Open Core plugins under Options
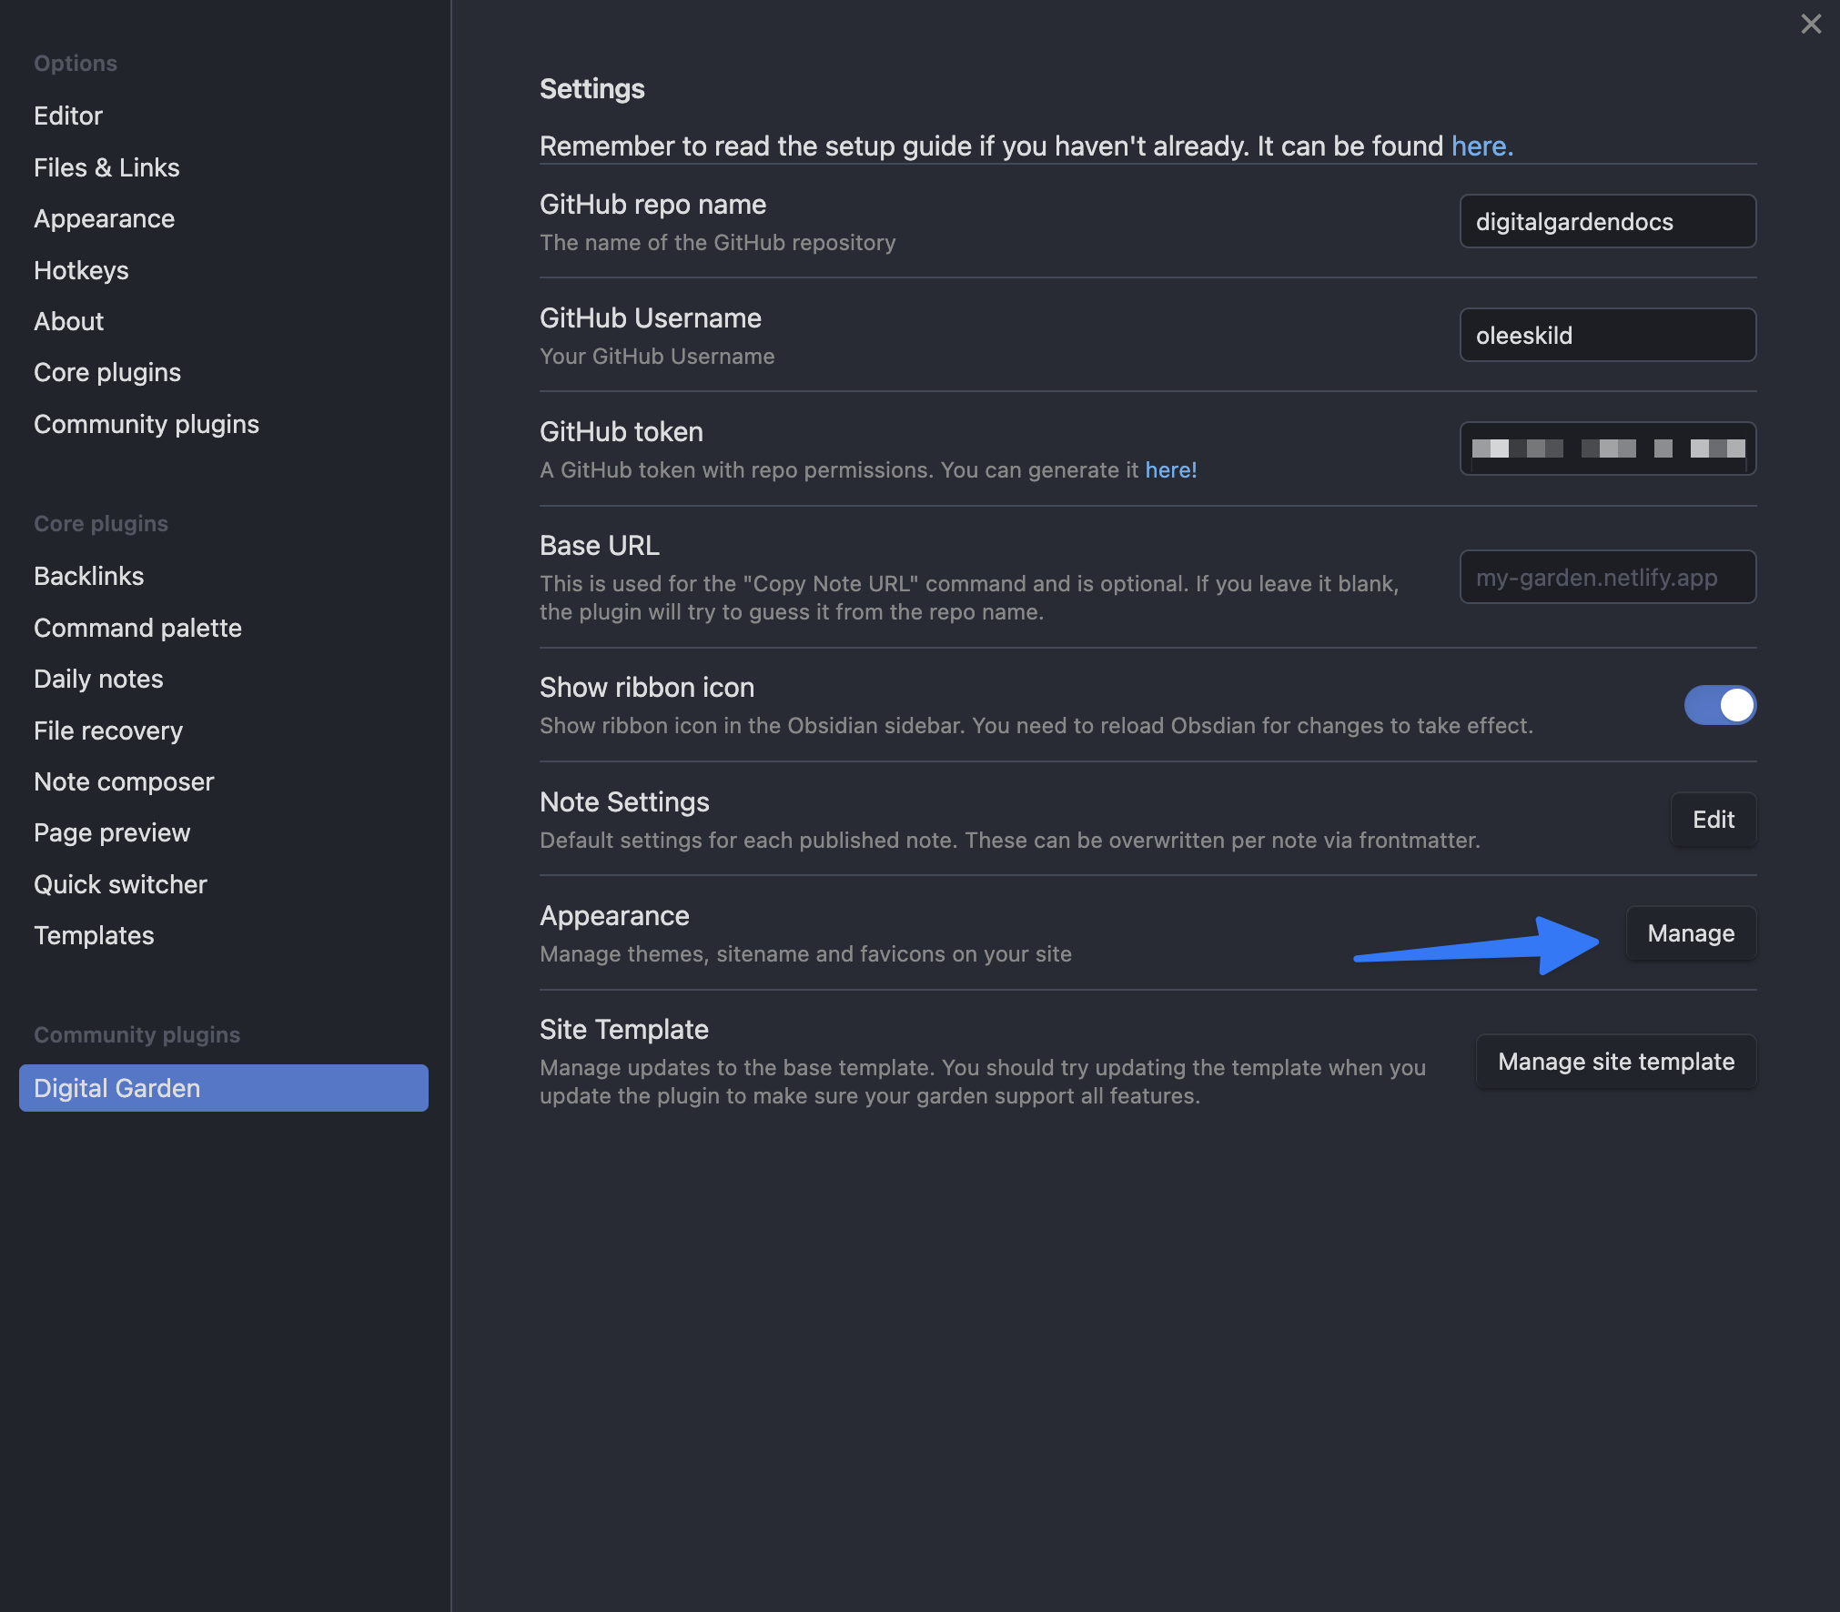The width and height of the screenshot is (1840, 1612). 106,372
